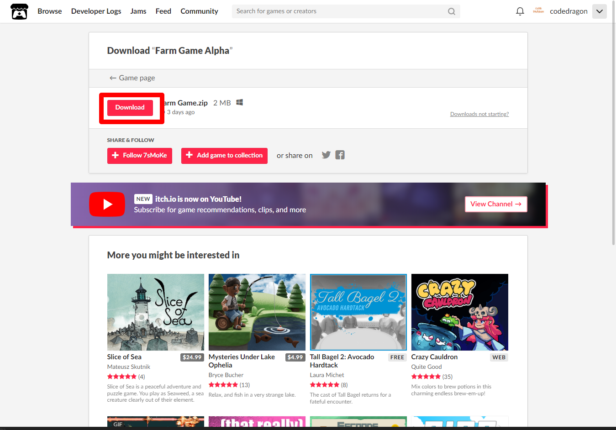This screenshot has height=430, width=616.
Task: Open the notifications bell
Action: pyautogui.click(x=520, y=11)
